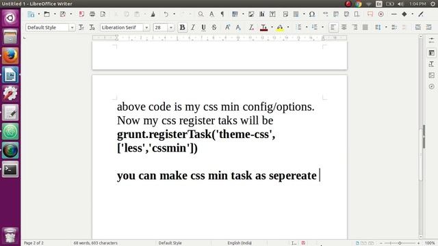The height and width of the screenshot is (246, 438).
Task: Click the Insert Line icon
Action: pos(394,14)
